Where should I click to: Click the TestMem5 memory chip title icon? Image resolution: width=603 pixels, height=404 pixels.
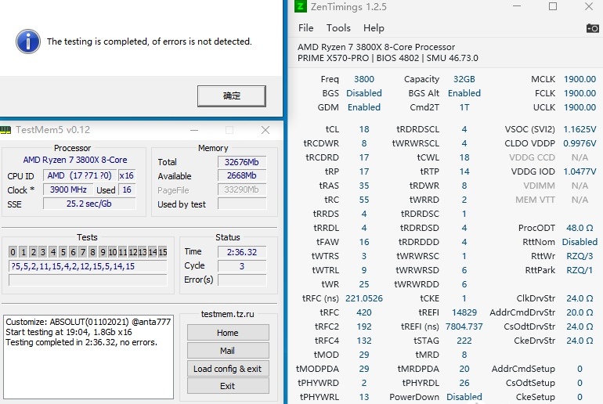5,130
